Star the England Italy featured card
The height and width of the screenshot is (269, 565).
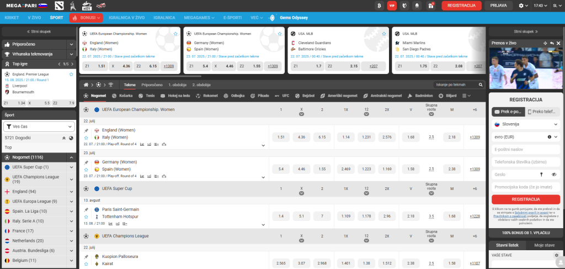tap(175, 34)
